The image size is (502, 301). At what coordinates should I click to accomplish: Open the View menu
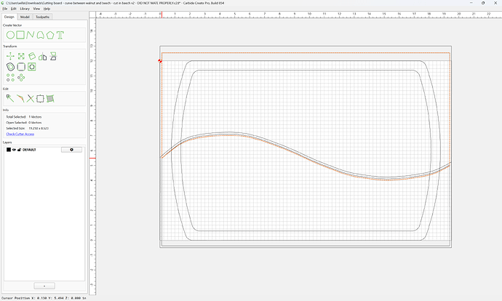tap(36, 9)
